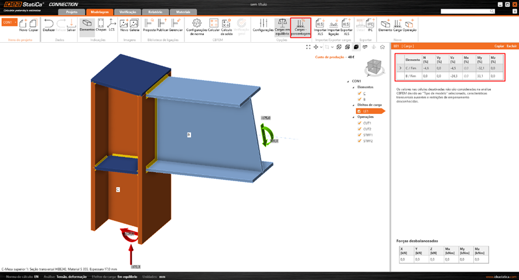Click the Excluir button in load panel
The height and width of the screenshot is (280, 519).
click(511, 46)
